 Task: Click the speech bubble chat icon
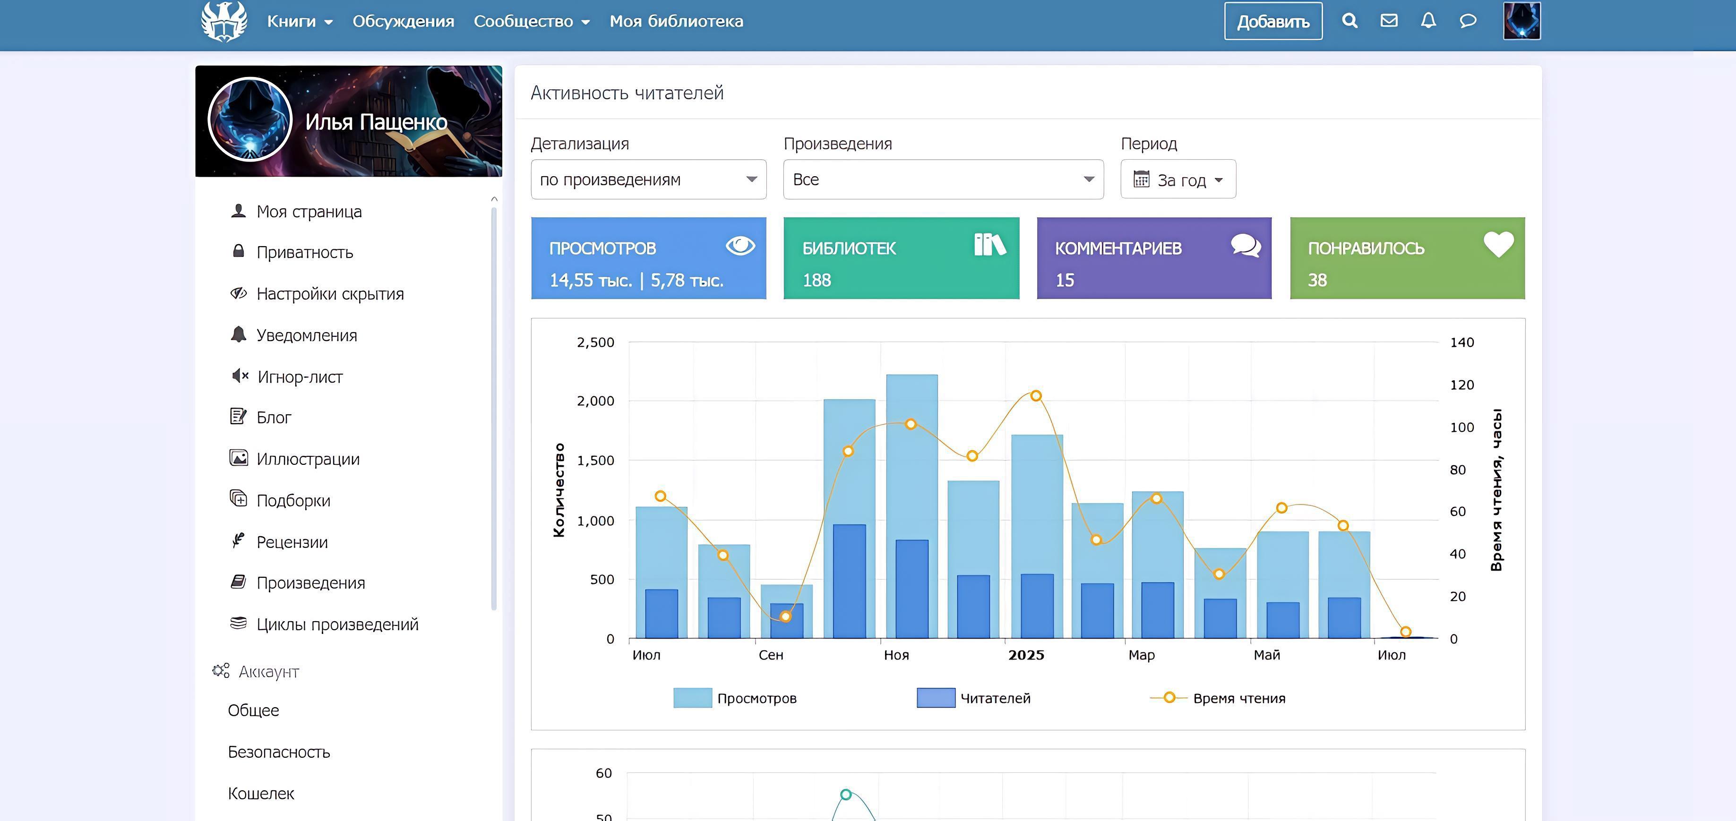[x=1468, y=21]
